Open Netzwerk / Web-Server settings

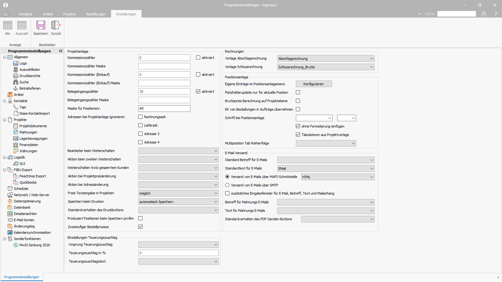pyautogui.click(x=31, y=195)
